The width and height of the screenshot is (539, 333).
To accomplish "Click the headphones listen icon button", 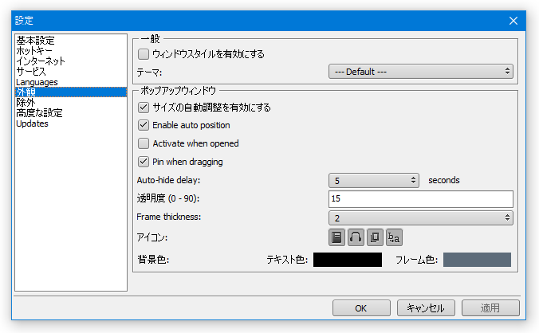I will tap(356, 237).
